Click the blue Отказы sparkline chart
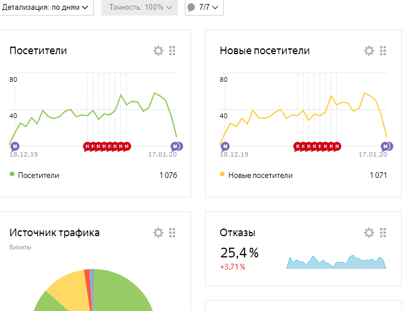This screenshot has height=311, width=410. tap(336, 262)
